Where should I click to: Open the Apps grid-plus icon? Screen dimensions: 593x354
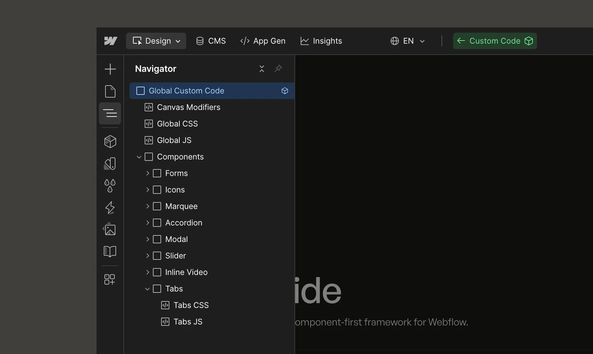110,279
